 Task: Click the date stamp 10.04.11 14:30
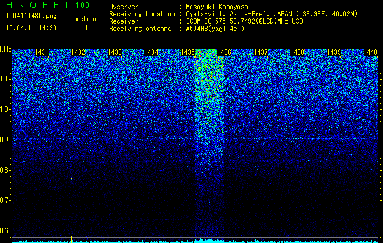coord(31,28)
